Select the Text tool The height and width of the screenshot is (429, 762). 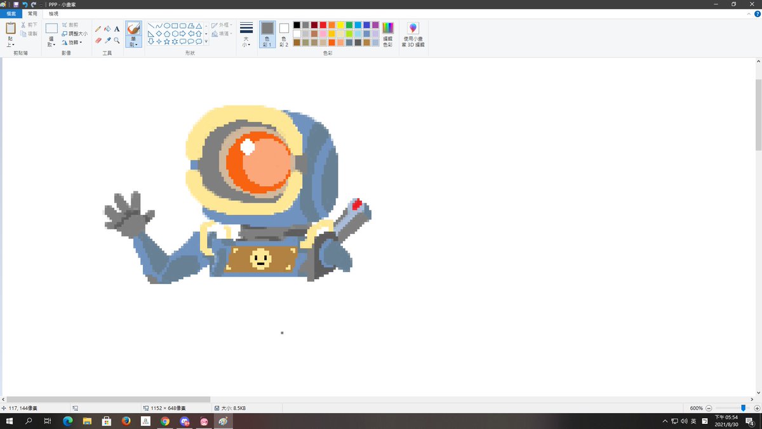(x=117, y=29)
